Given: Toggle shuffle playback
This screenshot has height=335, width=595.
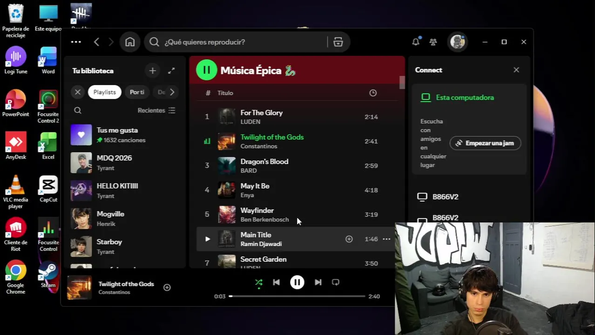Looking at the screenshot, I should click(259, 282).
